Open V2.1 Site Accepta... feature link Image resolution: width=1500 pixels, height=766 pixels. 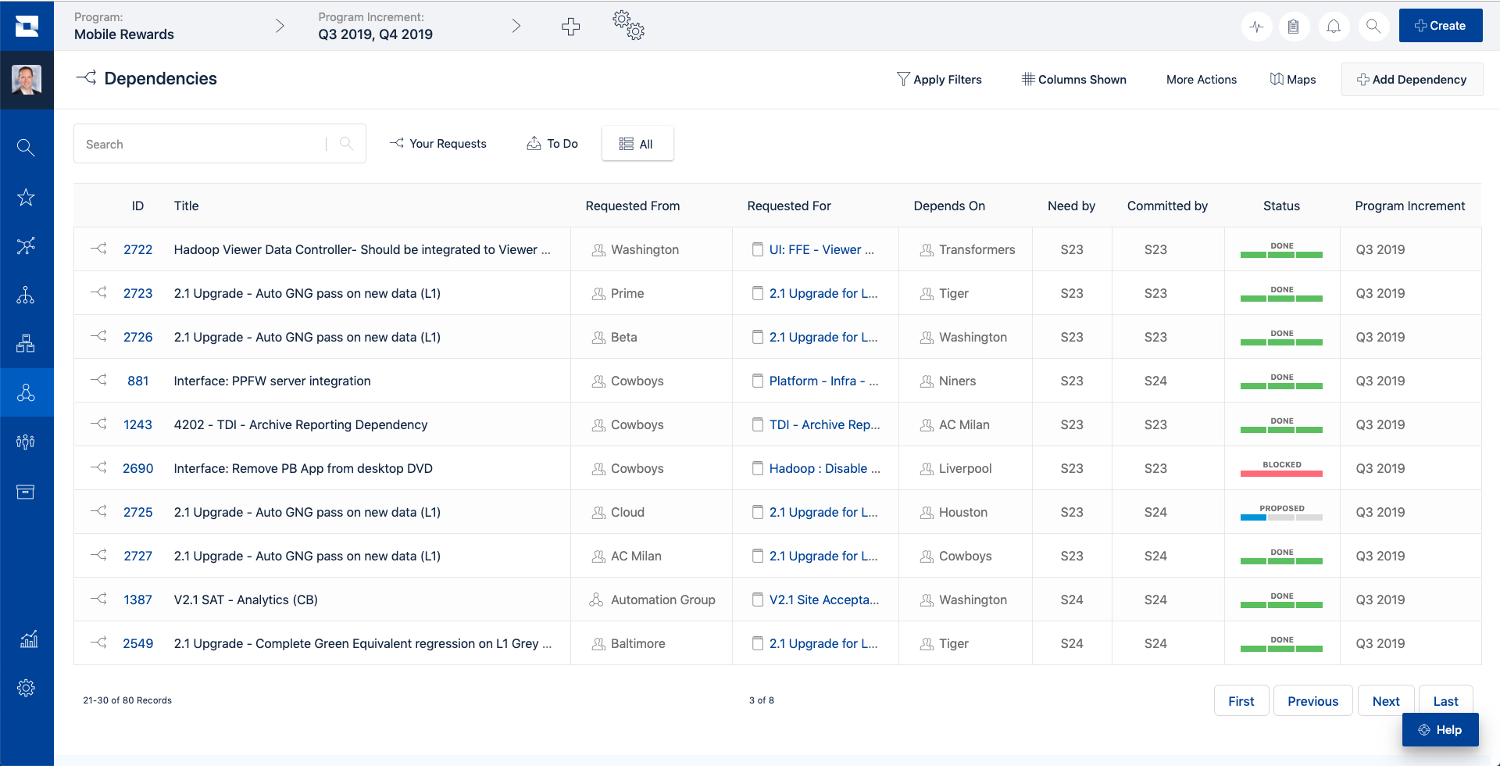click(x=823, y=600)
